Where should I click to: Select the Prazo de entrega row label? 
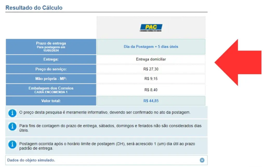tap(51, 46)
